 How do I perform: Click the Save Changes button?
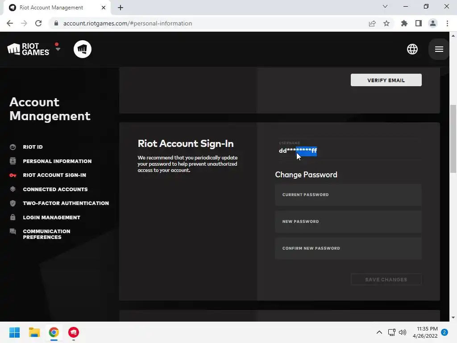[x=386, y=280]
